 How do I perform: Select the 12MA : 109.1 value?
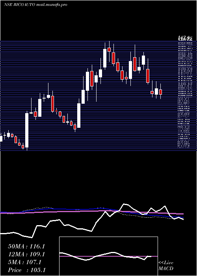pyautogui.click(x=26, y=254)
